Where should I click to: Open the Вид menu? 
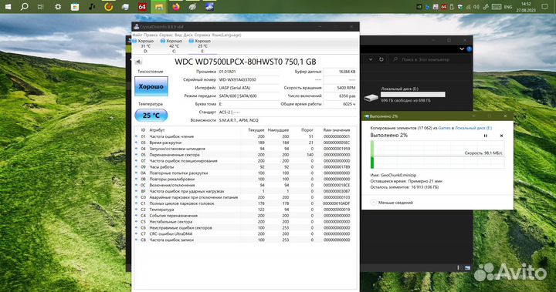tap(178, 35)
